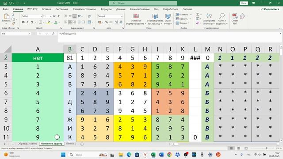The height and width of the screenshot is (159, 283).
Task: Decrease the cell indent
Action: click(x=79, y=22)
